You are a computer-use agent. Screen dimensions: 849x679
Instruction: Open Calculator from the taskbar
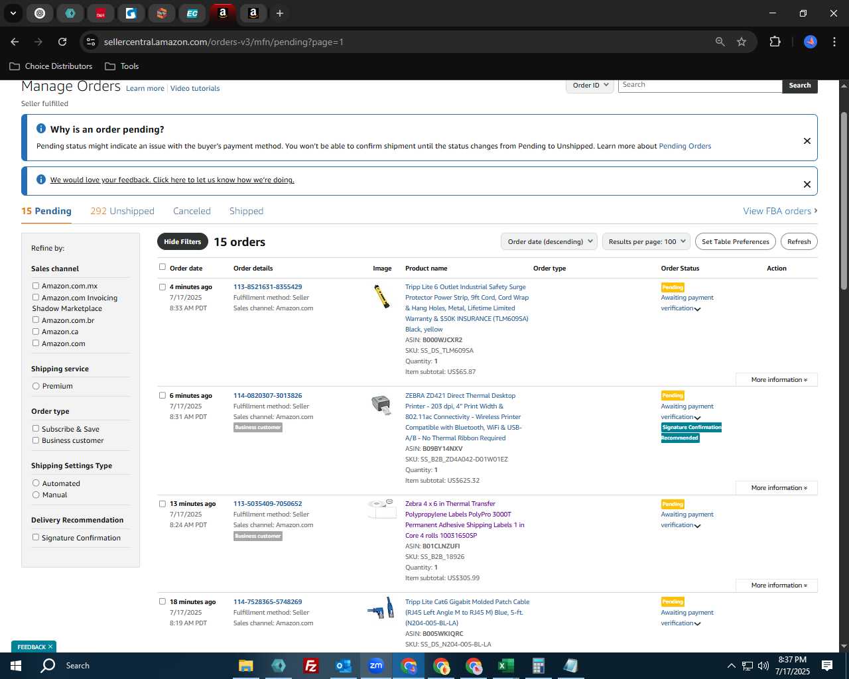(538, 666)
